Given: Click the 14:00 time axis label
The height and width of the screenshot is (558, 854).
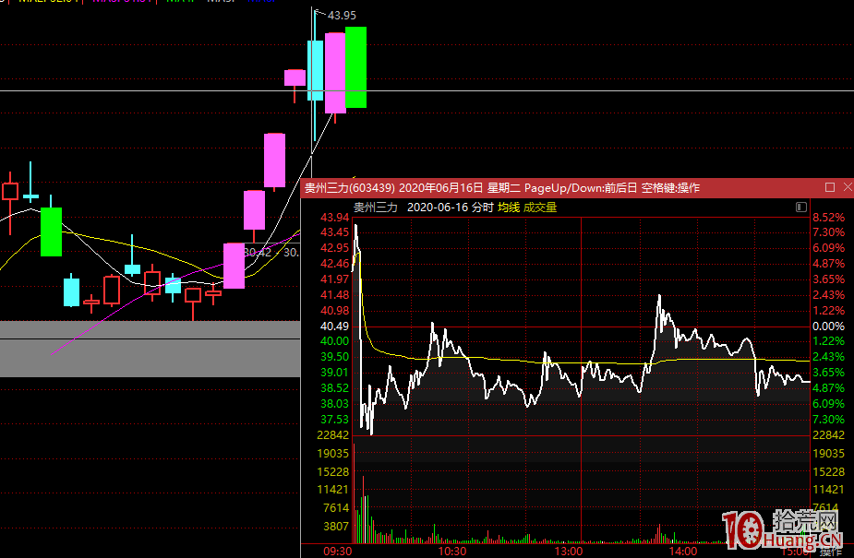Looking at the screenshot, I should [x=683, y=552].
